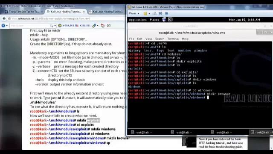Click the yellow pause icon in VMware Player
The image size is (273, 154).
(145, 13)
